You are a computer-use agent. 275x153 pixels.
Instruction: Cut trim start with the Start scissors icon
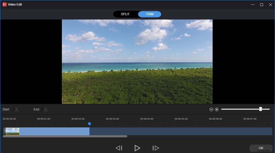click(x=17, y=109)
